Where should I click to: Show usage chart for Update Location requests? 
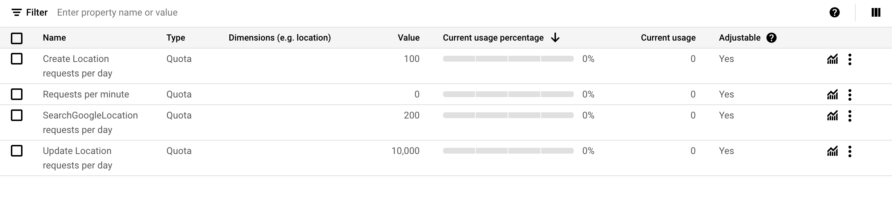pyautogui.click(x=832, y=151)
